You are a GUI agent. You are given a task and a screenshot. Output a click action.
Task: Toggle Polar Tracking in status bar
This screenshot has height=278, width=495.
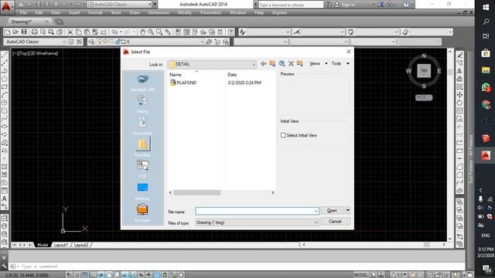point(101,275)
